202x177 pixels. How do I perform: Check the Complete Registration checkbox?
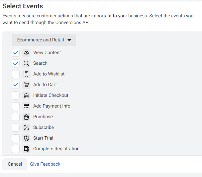point(16,149)
